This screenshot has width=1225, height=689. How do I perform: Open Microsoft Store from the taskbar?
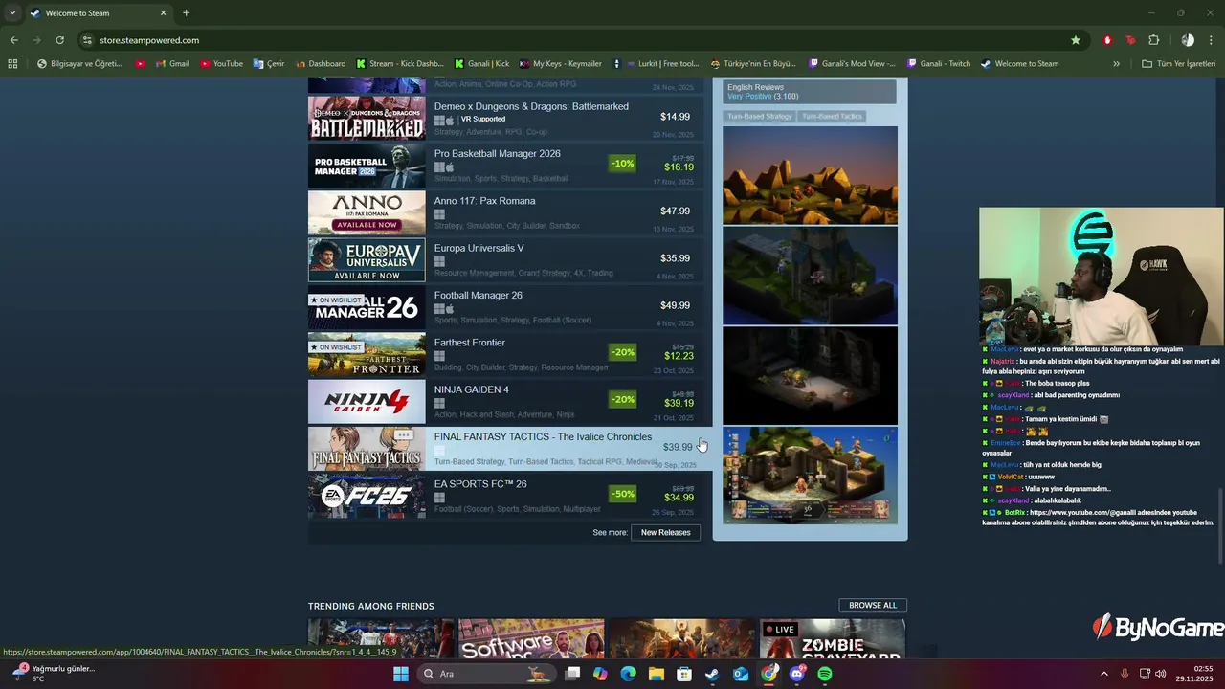click(x=684, y=674)
